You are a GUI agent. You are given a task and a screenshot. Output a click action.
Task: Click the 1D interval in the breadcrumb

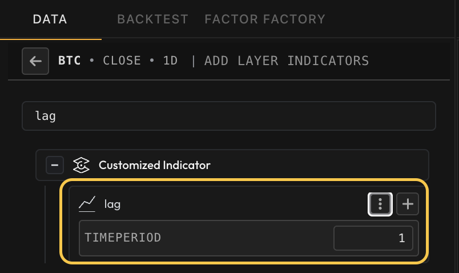point(170,61)
